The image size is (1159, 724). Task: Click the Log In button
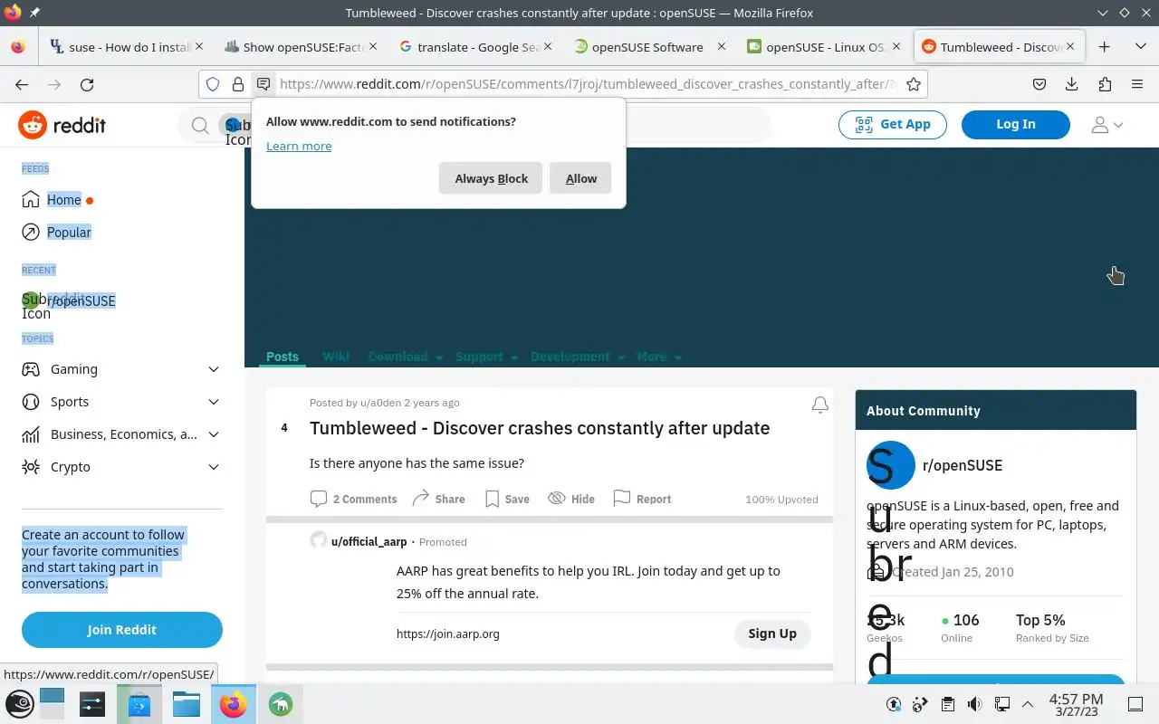click(1016, 124)
